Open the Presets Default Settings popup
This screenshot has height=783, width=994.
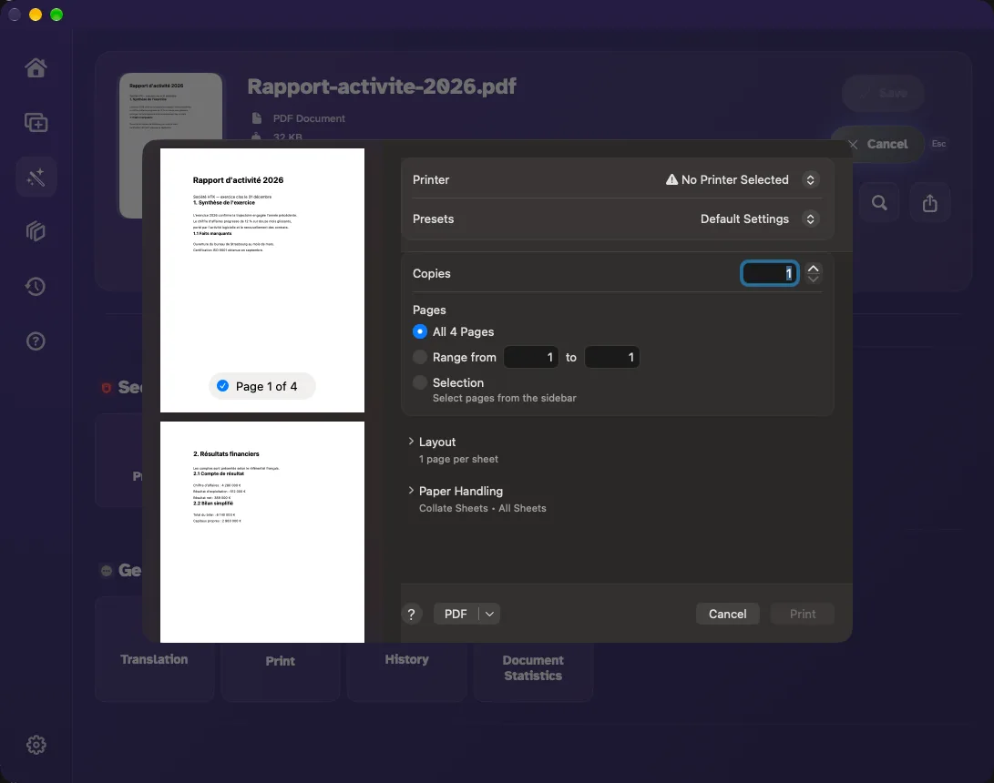(810, 219)
